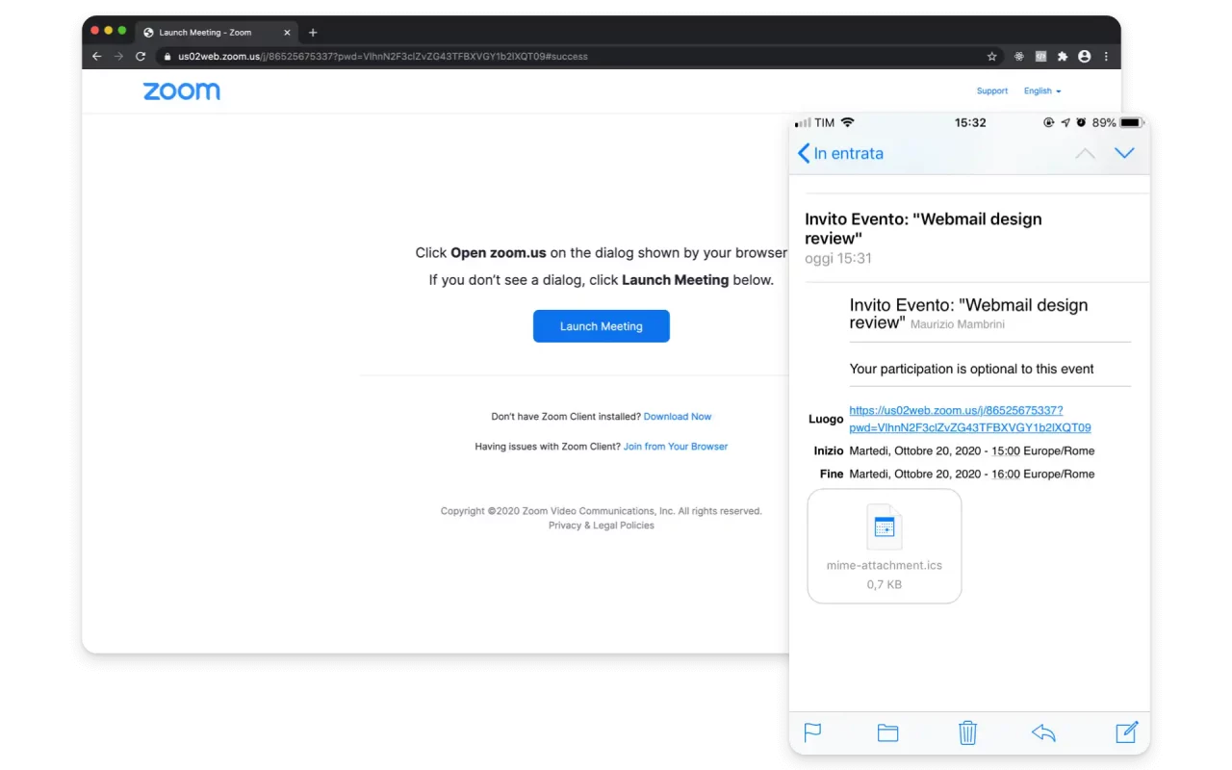The width and height of the screenshot is (1232, 770).
Task: Open the mime-attachment.ics attachment
Action: pos(884,546)
